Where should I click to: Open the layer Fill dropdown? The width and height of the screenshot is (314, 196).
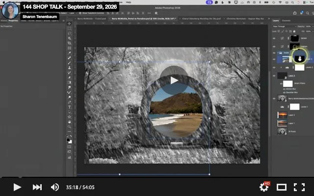click(x=312, y=31)
